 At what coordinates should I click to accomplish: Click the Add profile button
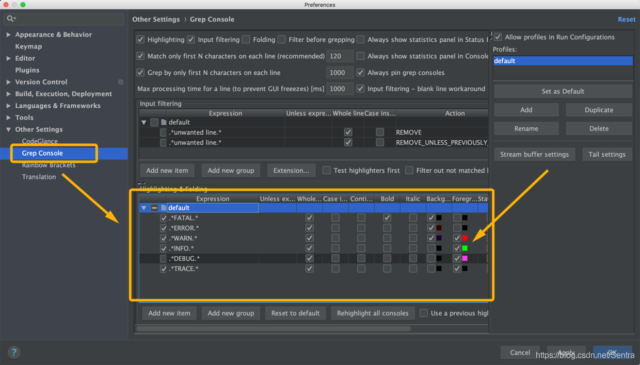pyautogui.click(x=526, y=110)
